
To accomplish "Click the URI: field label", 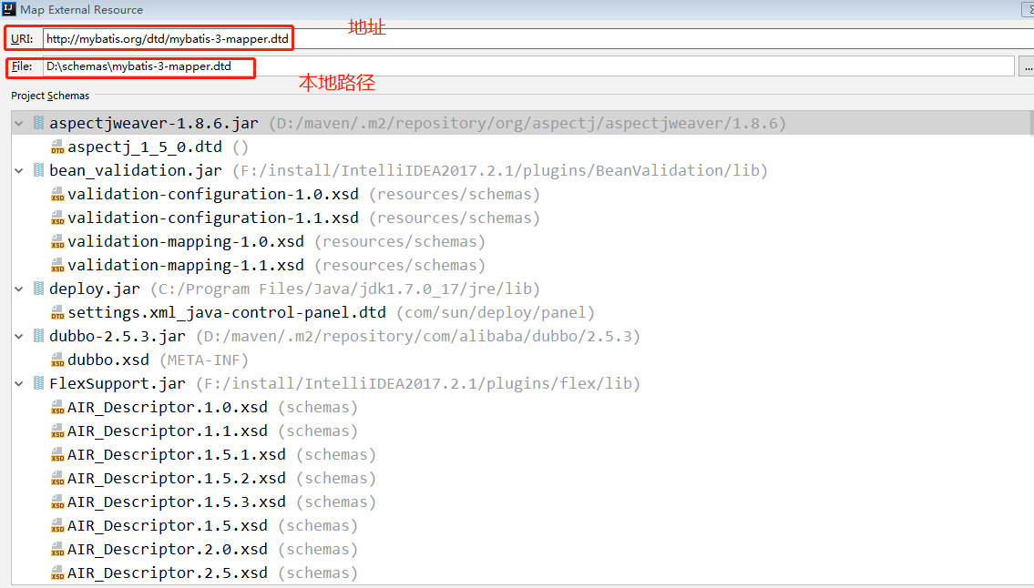I will (22, 39).
